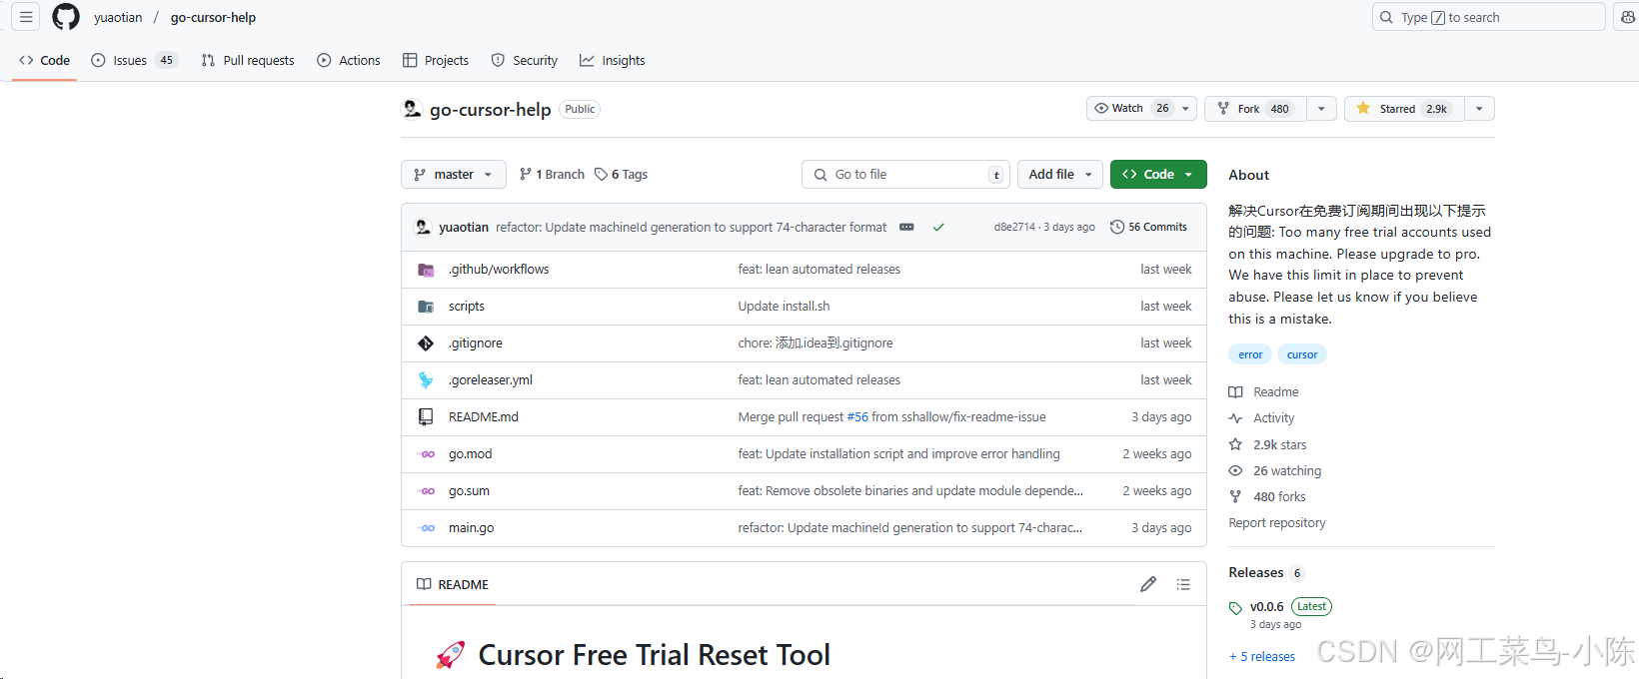
Task: View commit status green checkmark
Action: point(938,227)
